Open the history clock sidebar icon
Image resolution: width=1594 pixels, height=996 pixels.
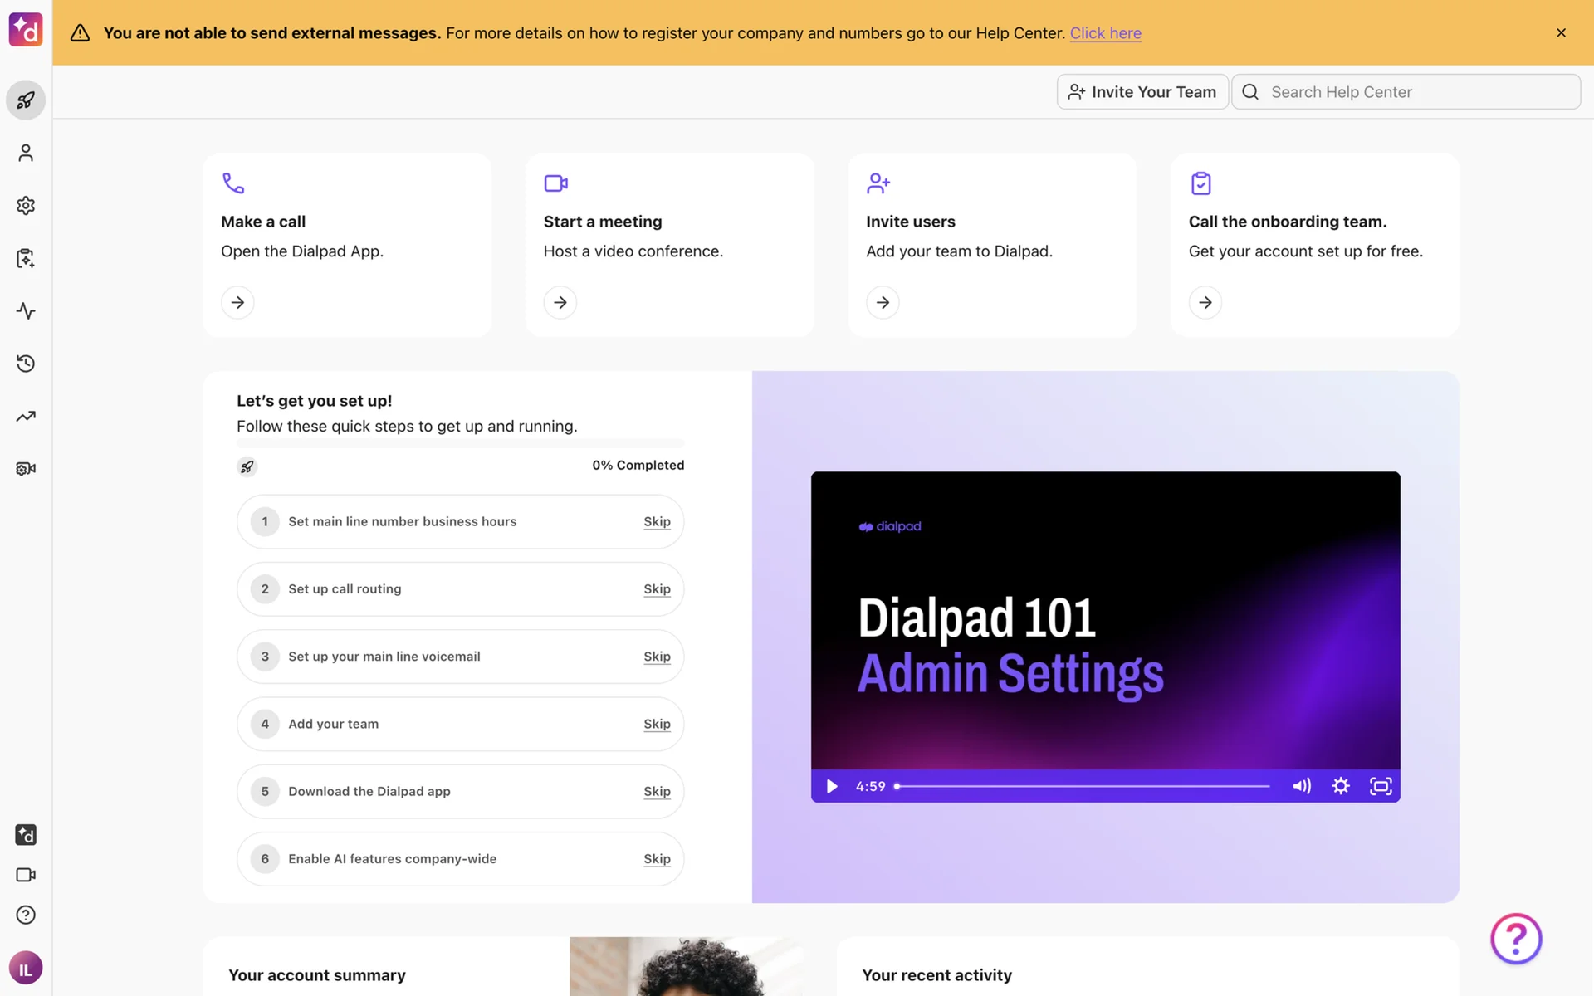[26, 364]
